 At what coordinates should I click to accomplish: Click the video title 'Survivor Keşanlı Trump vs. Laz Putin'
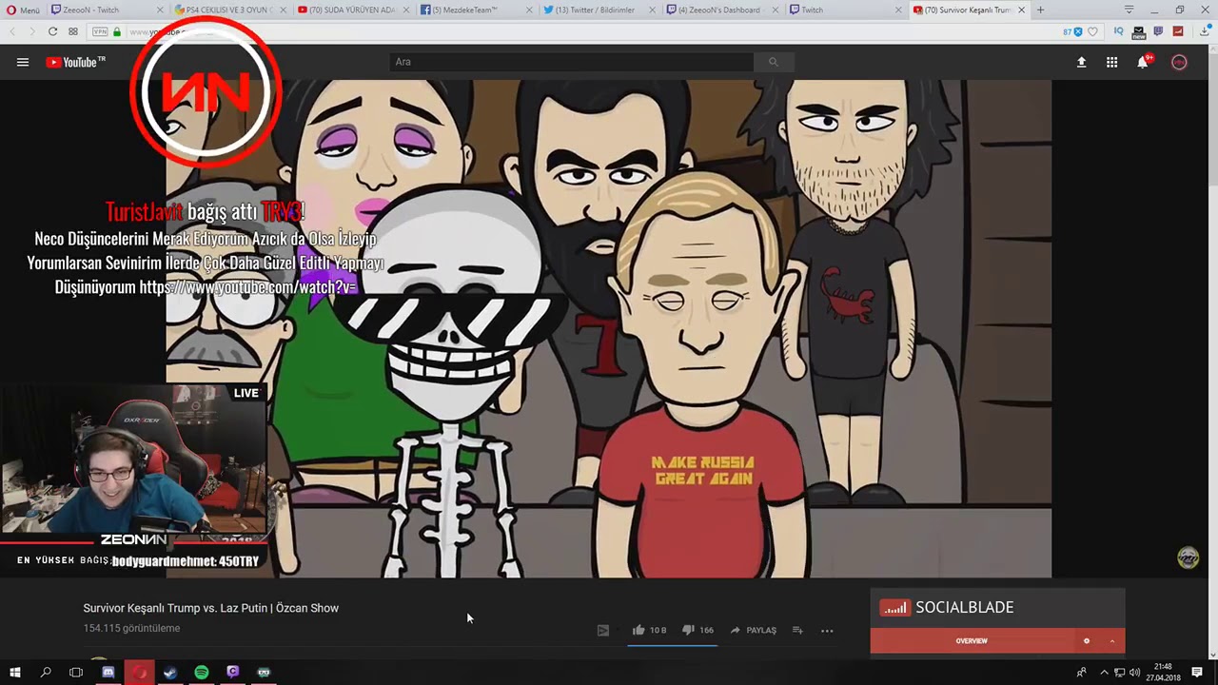(210, 608)
